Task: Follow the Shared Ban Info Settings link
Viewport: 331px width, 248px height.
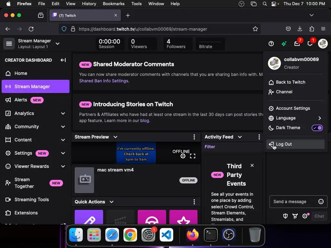Action: 104,81
